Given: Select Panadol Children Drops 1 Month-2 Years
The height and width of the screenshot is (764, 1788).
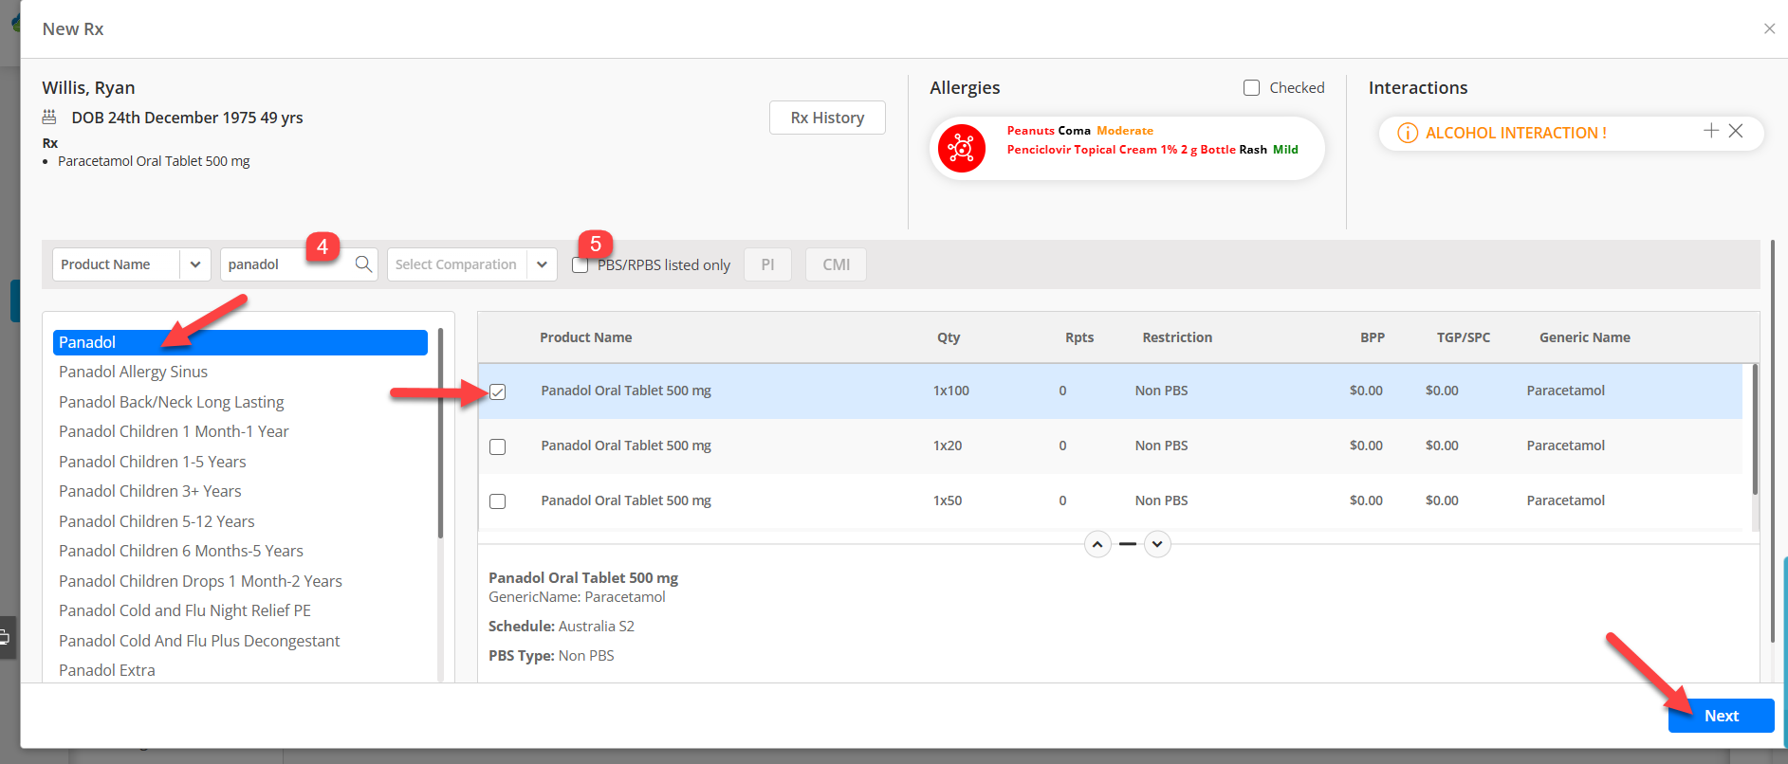Looking at the screenshot, I should 200,581.
